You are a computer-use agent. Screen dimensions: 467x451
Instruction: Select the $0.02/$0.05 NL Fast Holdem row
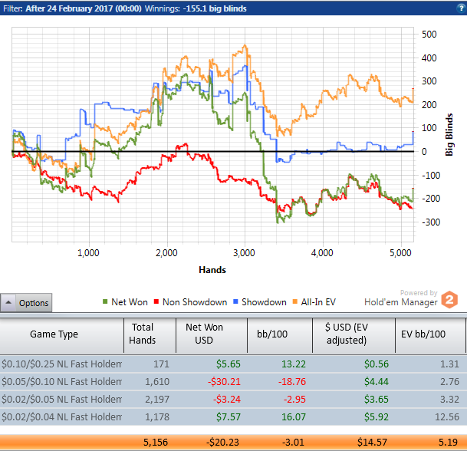pos(233,399)
